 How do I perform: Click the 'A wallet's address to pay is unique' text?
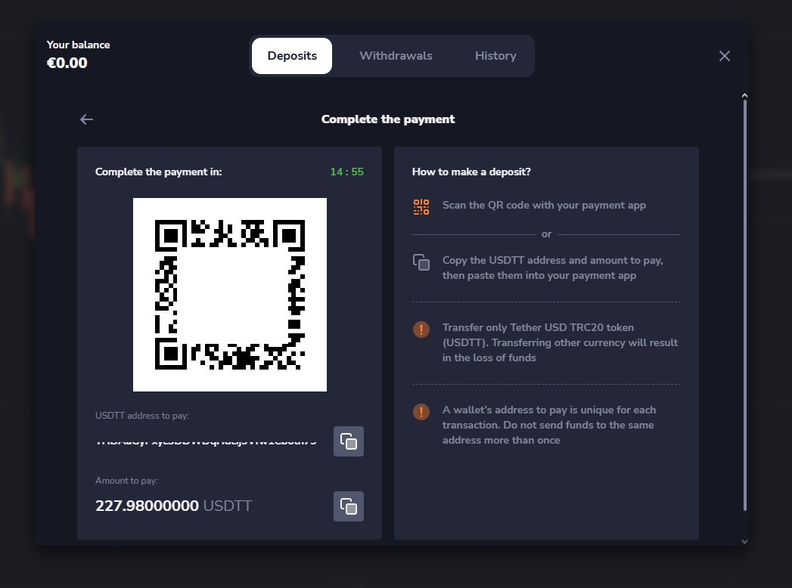point(549,425)
